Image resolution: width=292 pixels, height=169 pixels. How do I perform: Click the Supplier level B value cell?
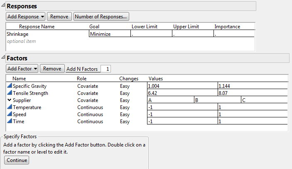pyautogui.click(x=217, y=100)
